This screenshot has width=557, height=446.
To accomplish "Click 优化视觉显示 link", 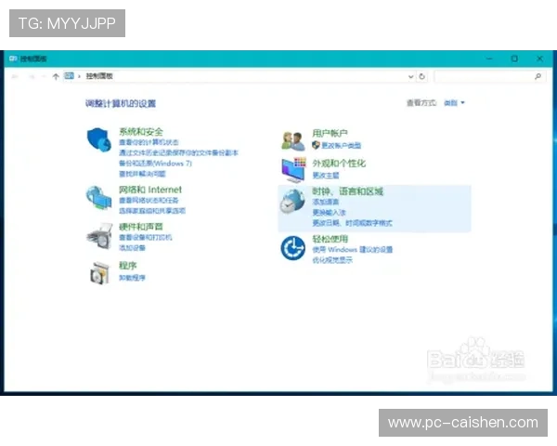I will (x=332, y=260).
